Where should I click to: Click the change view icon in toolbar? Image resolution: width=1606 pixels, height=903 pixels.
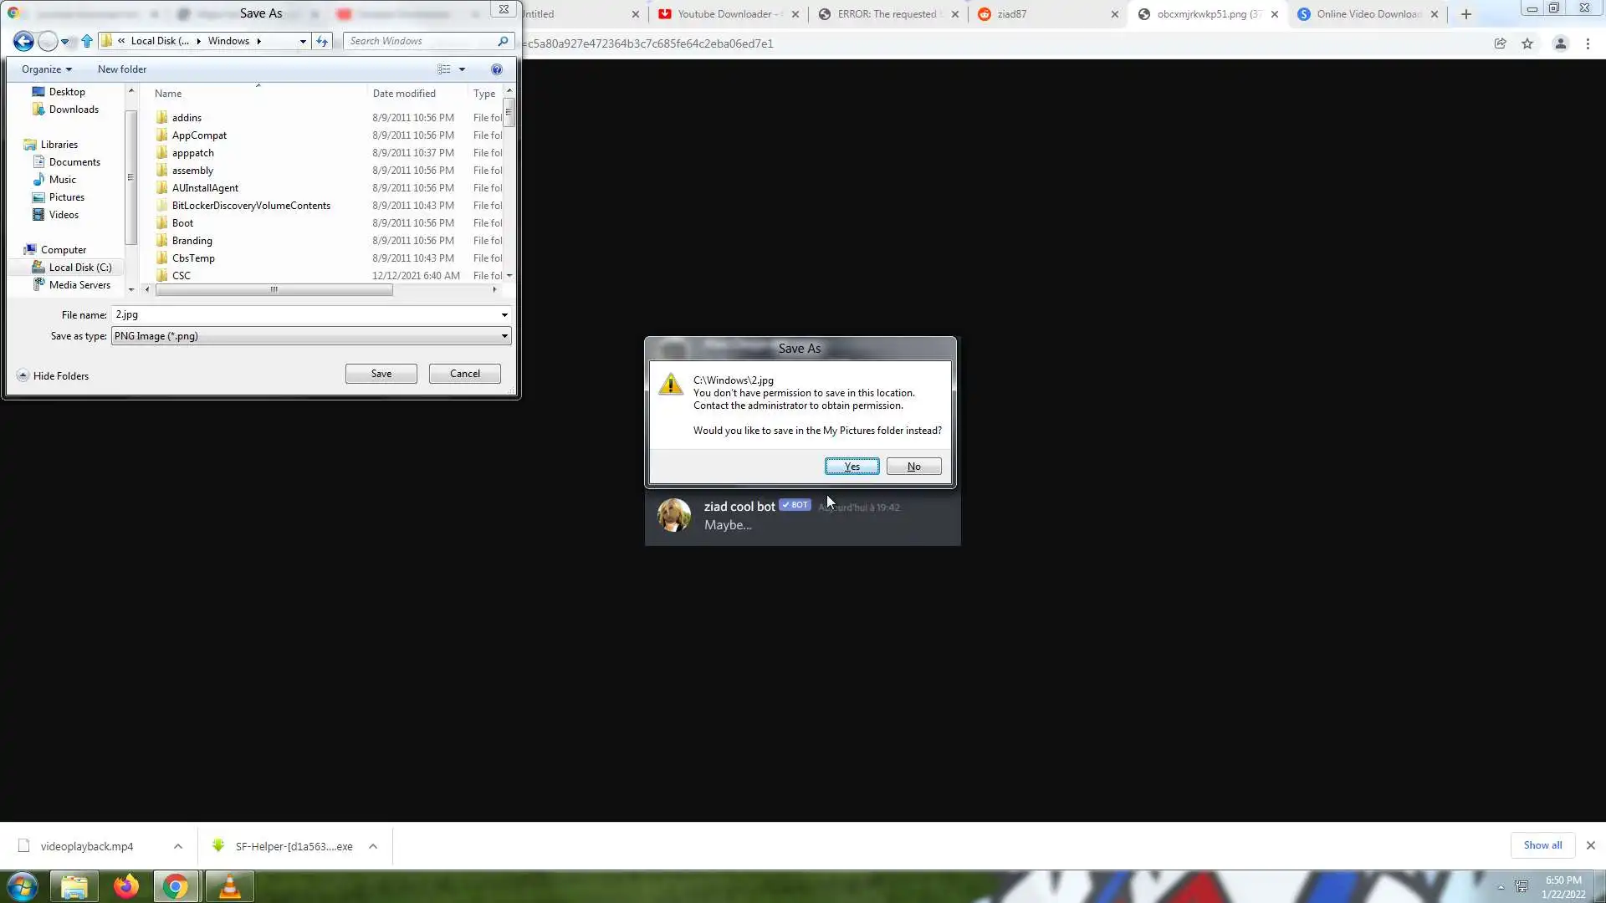444,69
